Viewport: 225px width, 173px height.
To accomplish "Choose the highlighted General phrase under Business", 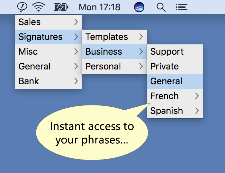I will click(175, 81).
